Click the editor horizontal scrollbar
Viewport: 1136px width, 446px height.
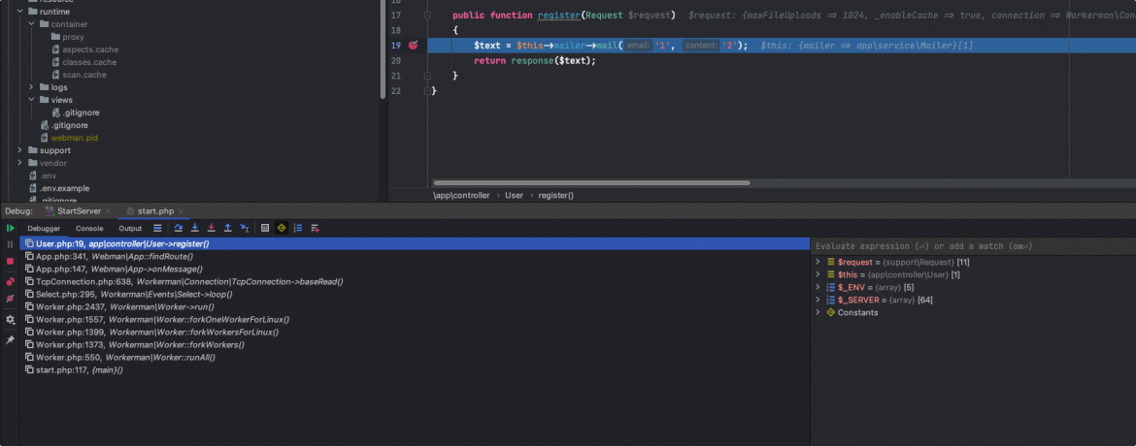(x=591, y=183)
